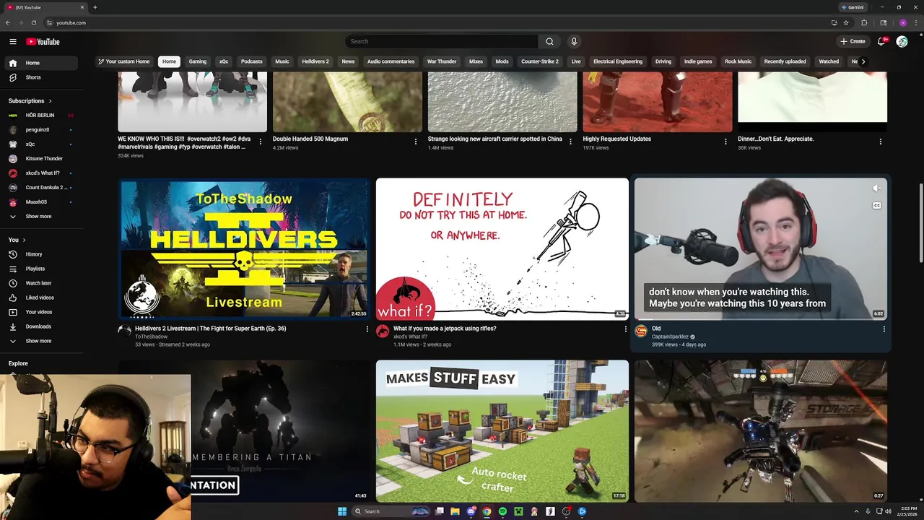
Task: Open the Gemini button in Chrome
Action: tap(853, 7)
